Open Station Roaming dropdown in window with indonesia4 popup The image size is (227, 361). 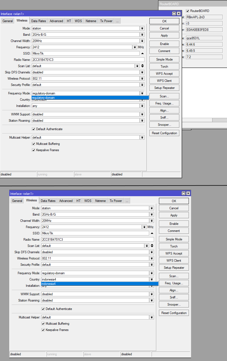pos(152,300)
